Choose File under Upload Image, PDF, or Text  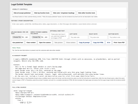point(17,37)
